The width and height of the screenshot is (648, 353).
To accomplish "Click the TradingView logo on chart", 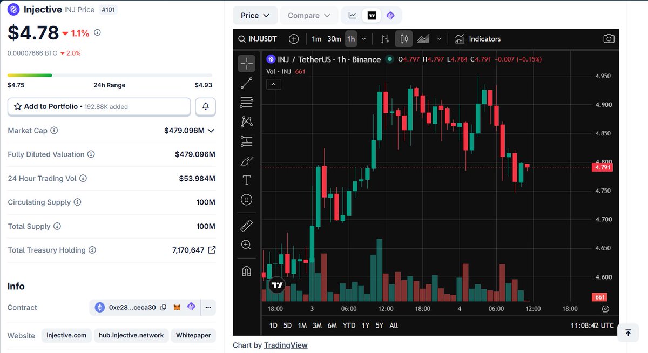I will click(x=277, y=285).
